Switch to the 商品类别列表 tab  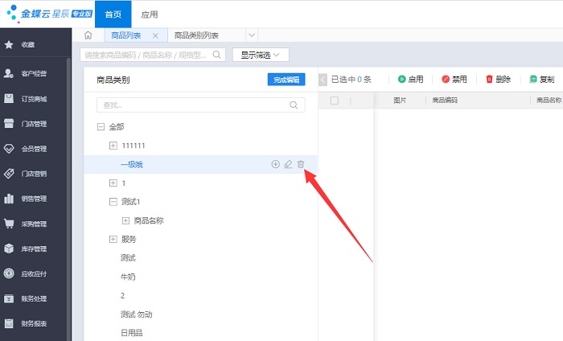tap(208, 35)
